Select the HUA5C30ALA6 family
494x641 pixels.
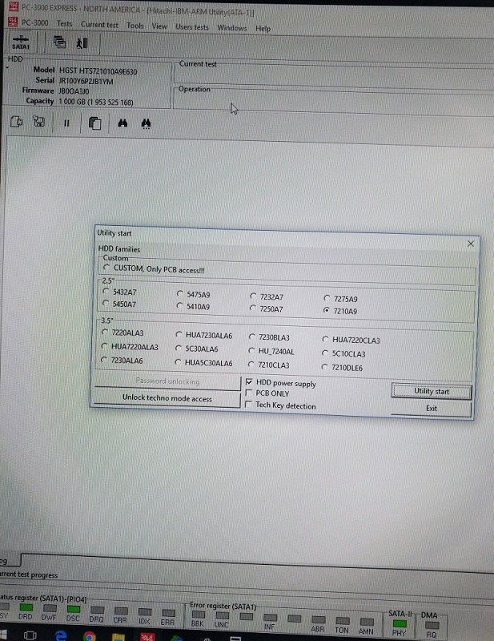pyautogui.click(x=204, y=363)
